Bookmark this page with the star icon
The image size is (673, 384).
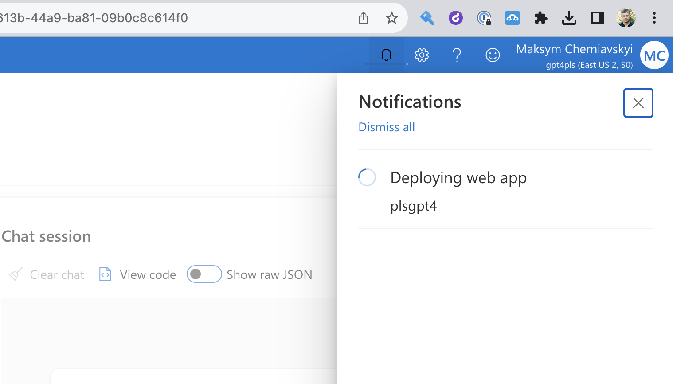391,18
